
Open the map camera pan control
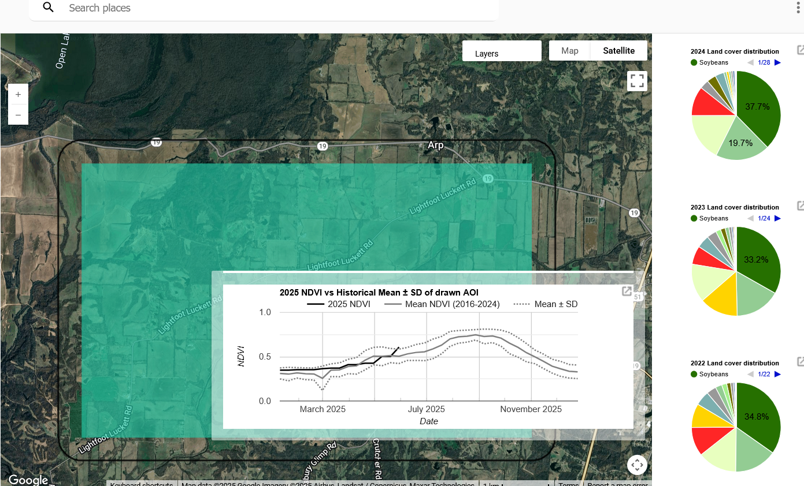click(x=637, y=465)
